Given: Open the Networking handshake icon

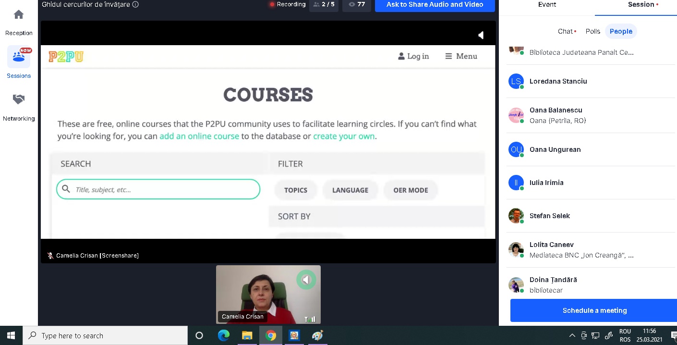Looking at the screenshot, I should point(19,99).
